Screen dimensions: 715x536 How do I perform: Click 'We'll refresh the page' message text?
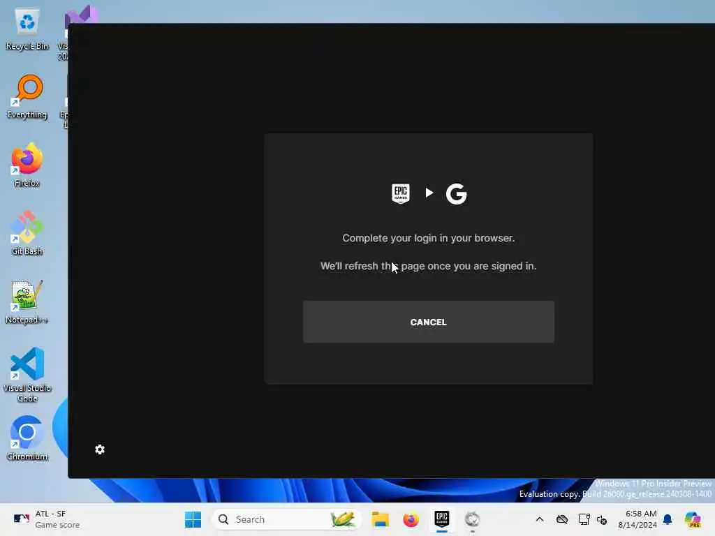point(428,266)
